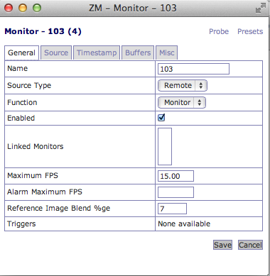This screenshot has width=270, height=276.
Task: Focus the Alarm Maximum FPS field
Action: (175, 192)
